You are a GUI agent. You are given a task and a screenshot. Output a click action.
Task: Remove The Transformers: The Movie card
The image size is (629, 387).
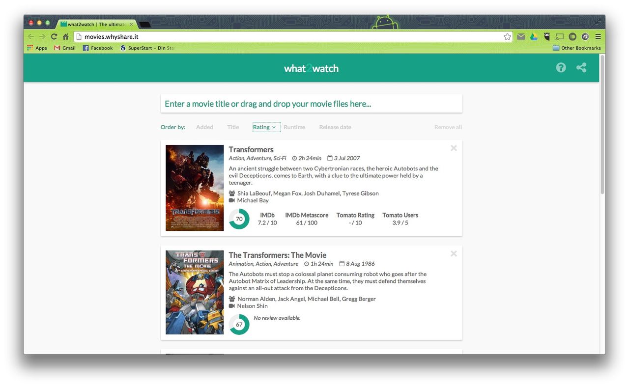(x=454, y=253)
